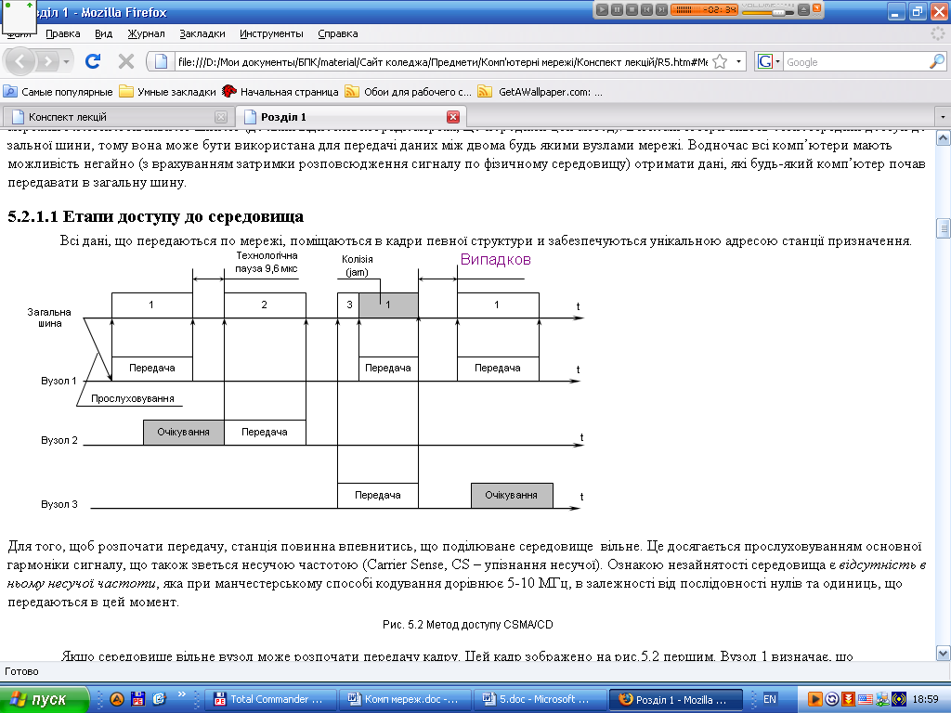Open the list all tabs dropdown

click(x=942, y=116)
